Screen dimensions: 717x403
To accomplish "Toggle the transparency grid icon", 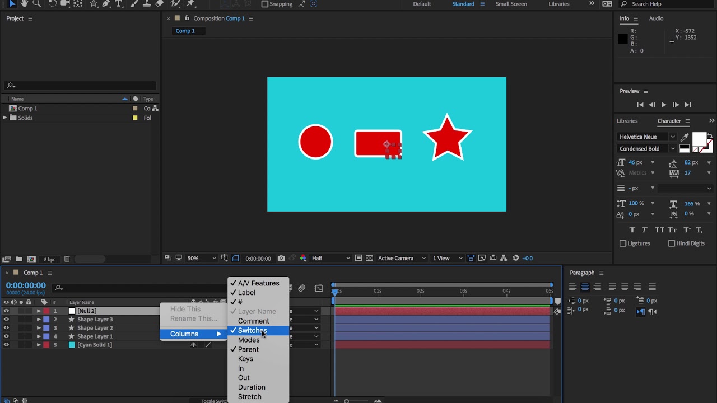I will (369, 258).
